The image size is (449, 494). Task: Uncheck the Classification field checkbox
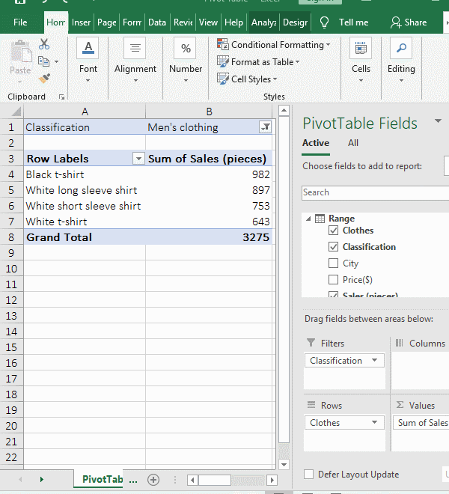(x=333, y=247)
